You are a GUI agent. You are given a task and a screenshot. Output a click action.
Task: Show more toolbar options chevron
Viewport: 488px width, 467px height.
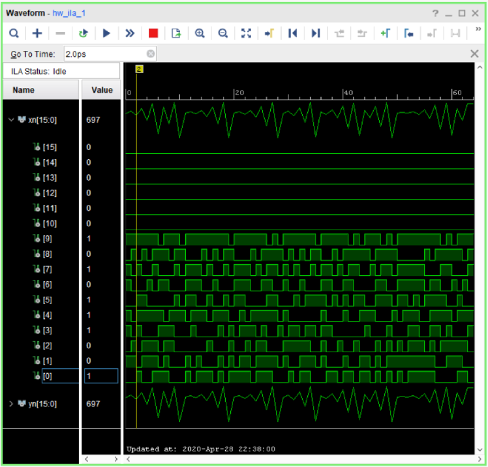(x=478, y=29)
